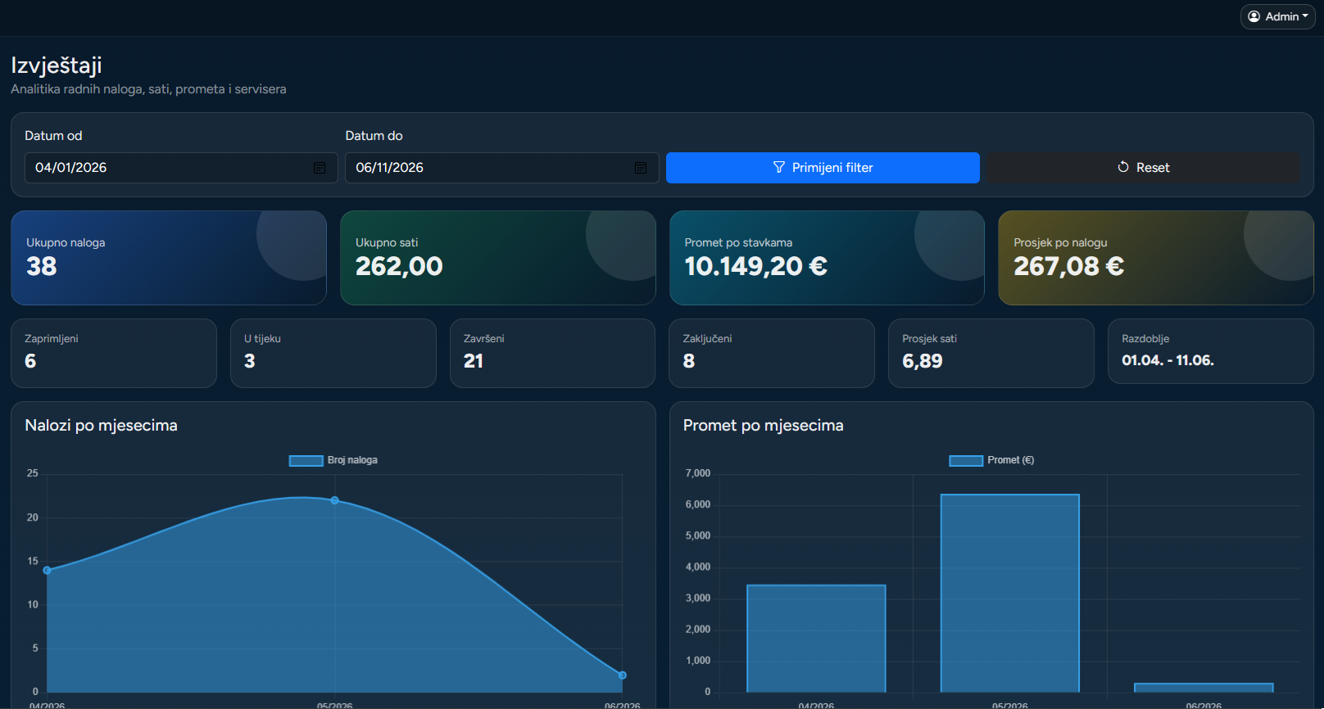This screenshot has height=709, width=1324.
Task: Expand the Admin dropdown caret
Action: click(x=1305, y=16)
